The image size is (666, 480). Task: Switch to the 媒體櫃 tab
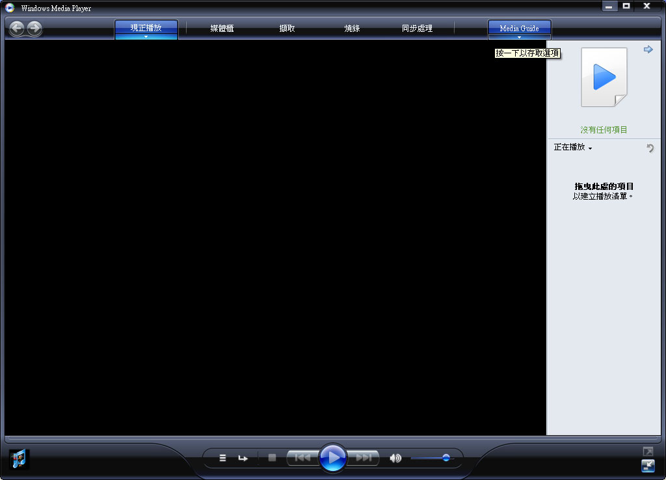222,29
